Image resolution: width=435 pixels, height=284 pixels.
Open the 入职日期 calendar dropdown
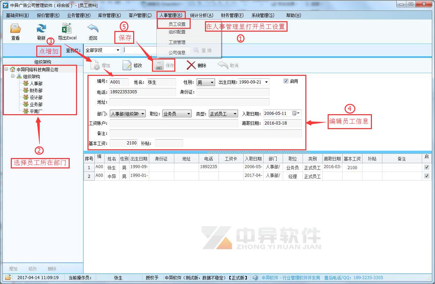(296, 113)
